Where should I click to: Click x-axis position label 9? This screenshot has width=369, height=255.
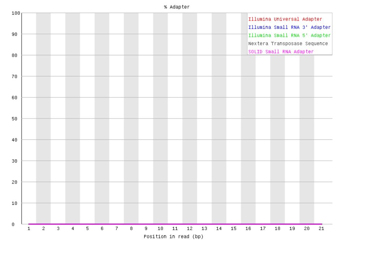coord(146,228)
